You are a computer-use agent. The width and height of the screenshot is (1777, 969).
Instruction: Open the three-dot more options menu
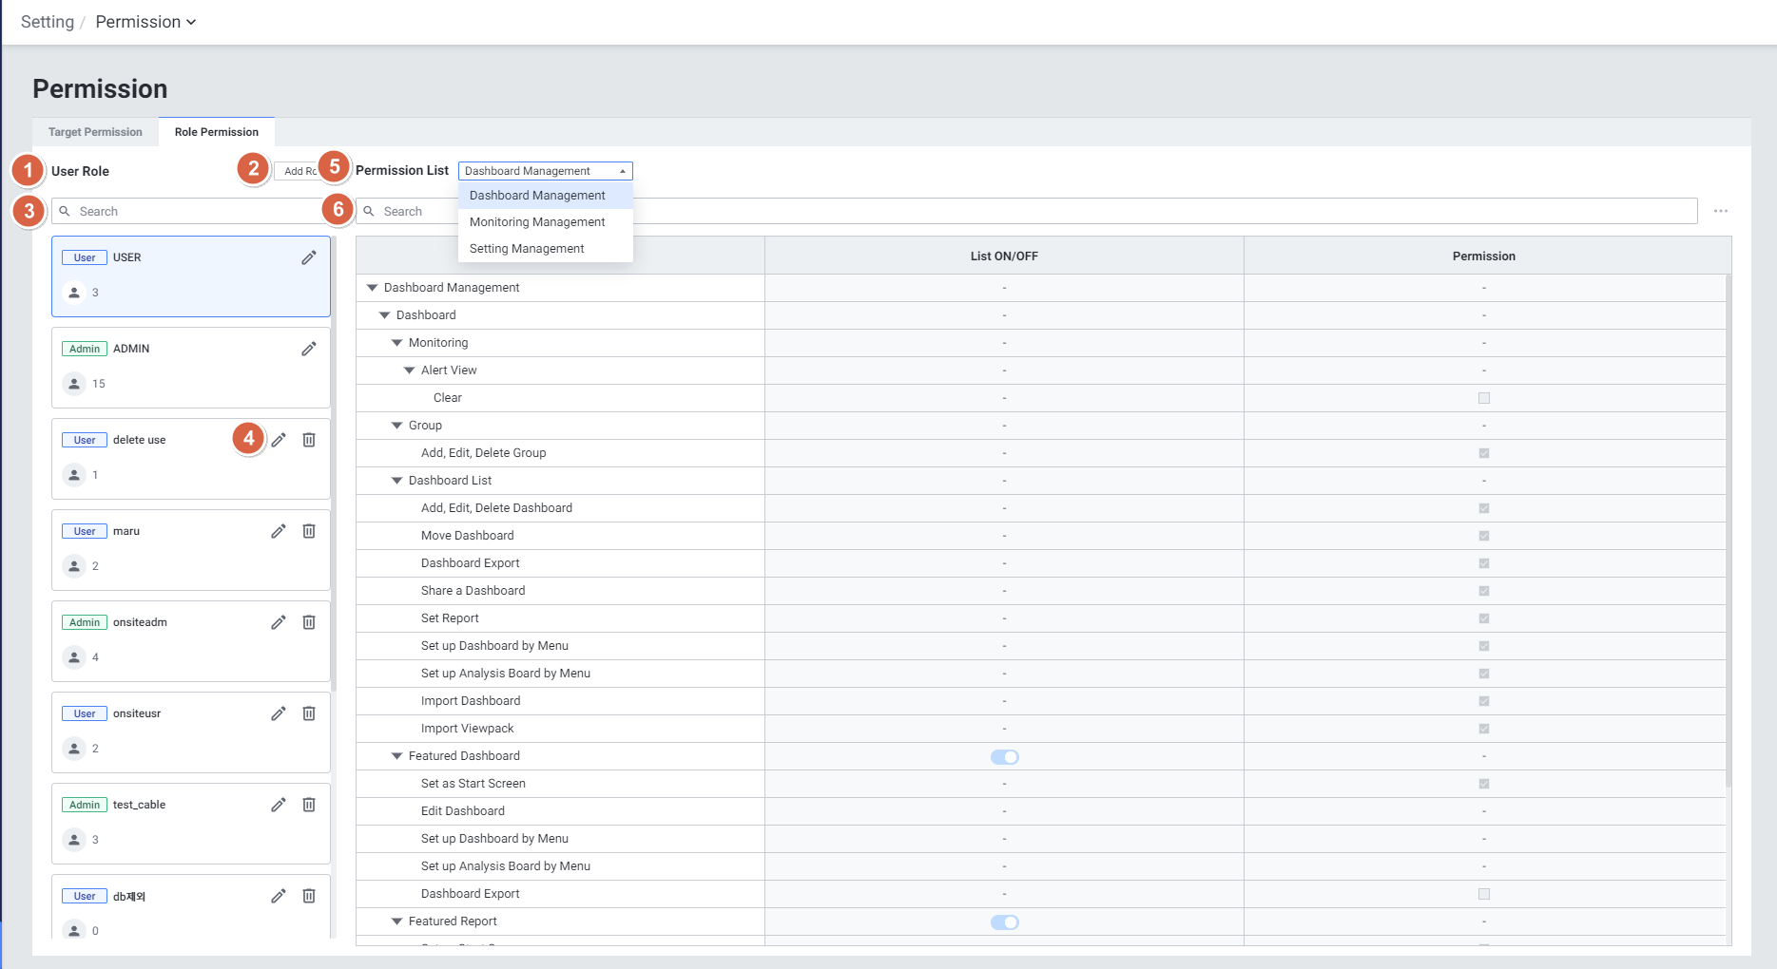[x=1721, y=211]
